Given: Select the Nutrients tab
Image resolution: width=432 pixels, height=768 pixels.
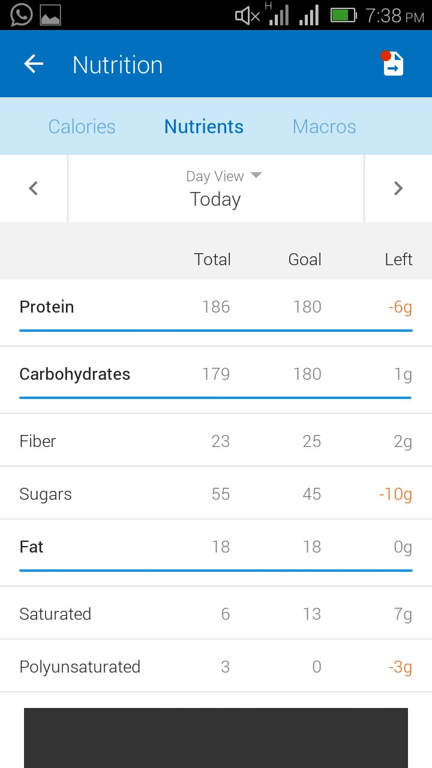Looking at the screenshot, I should (204, 127).
